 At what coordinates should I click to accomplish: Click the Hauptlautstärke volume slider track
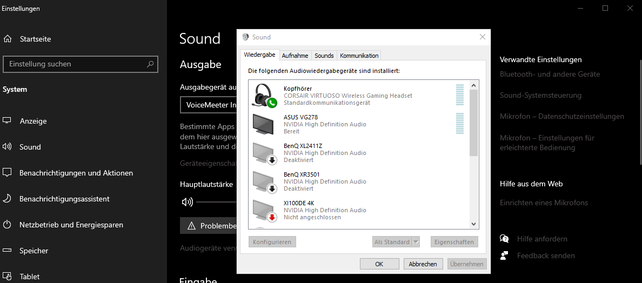coord(216,202)
